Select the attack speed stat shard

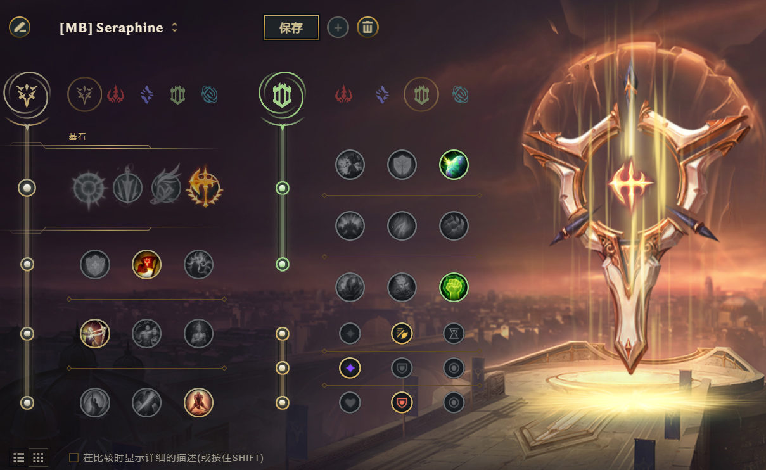coord(402,333)
